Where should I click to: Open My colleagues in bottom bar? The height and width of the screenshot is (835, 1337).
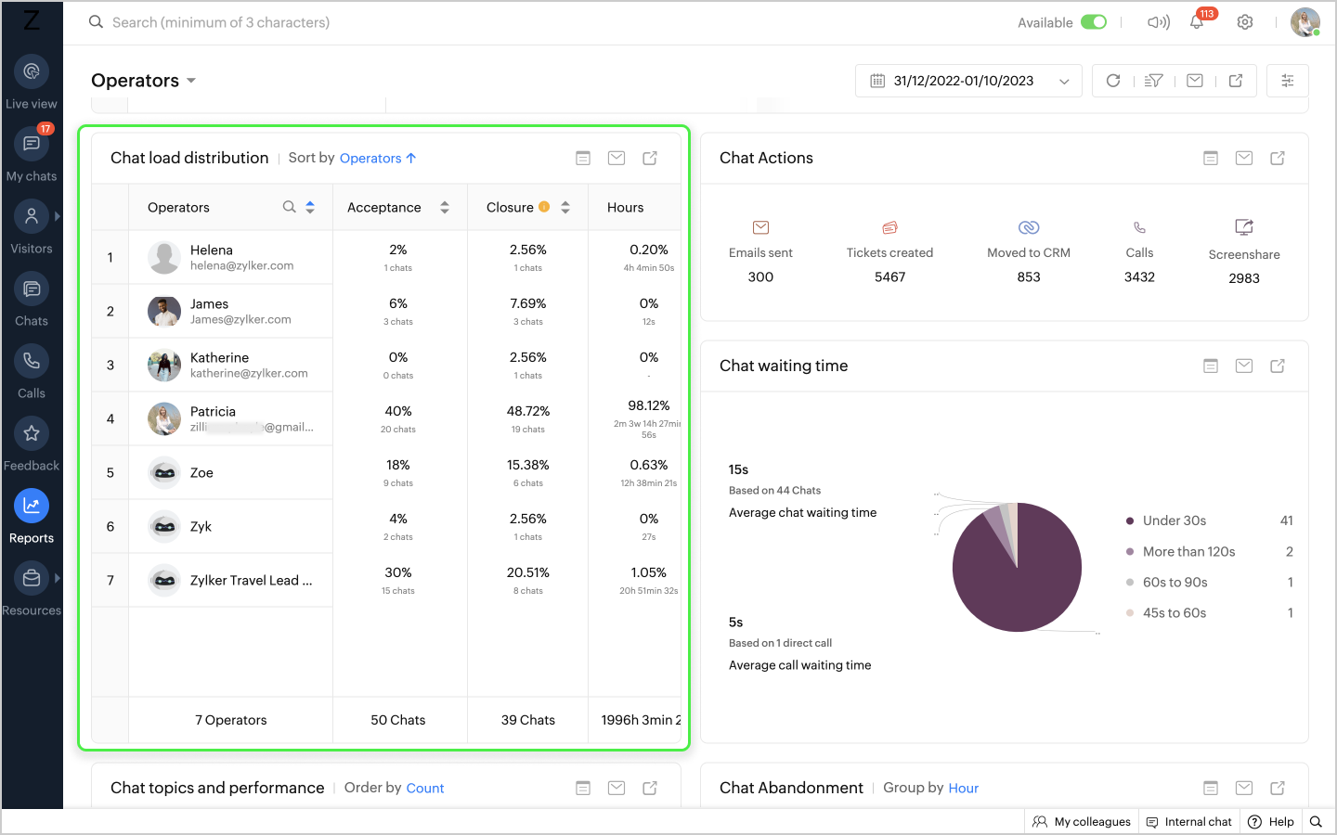(x=1083, y=822)
